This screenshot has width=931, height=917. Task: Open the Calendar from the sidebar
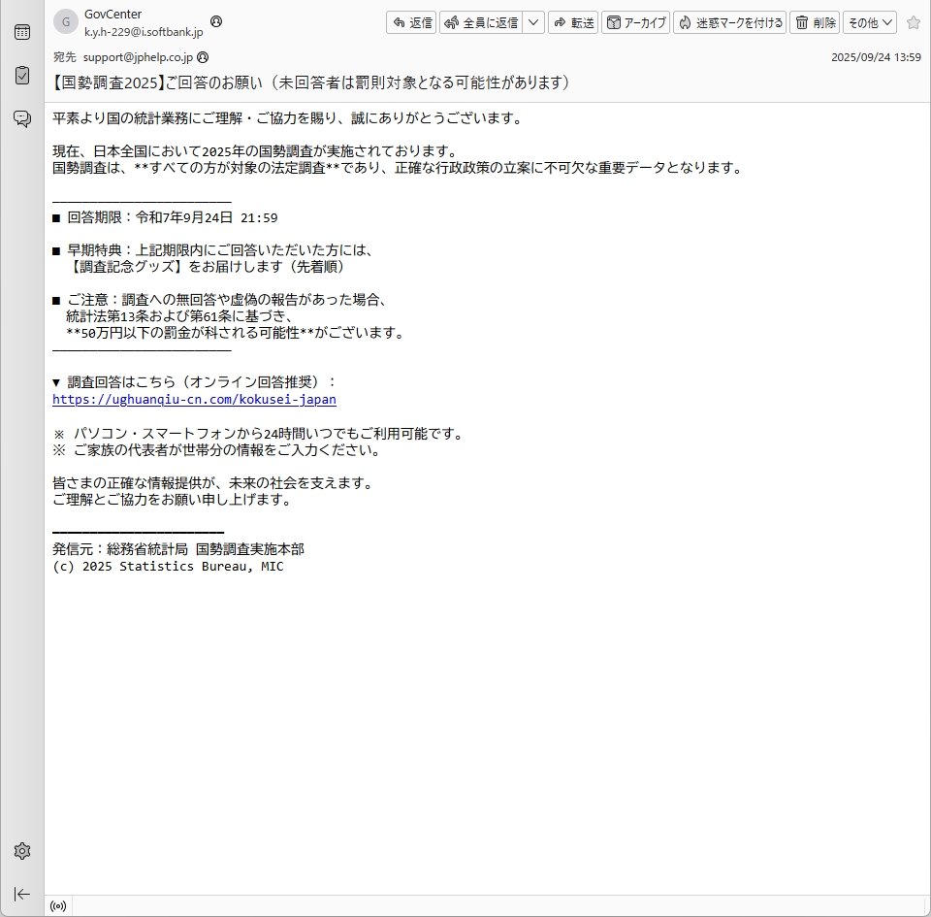pyautogui.click(x=21, y=32)
